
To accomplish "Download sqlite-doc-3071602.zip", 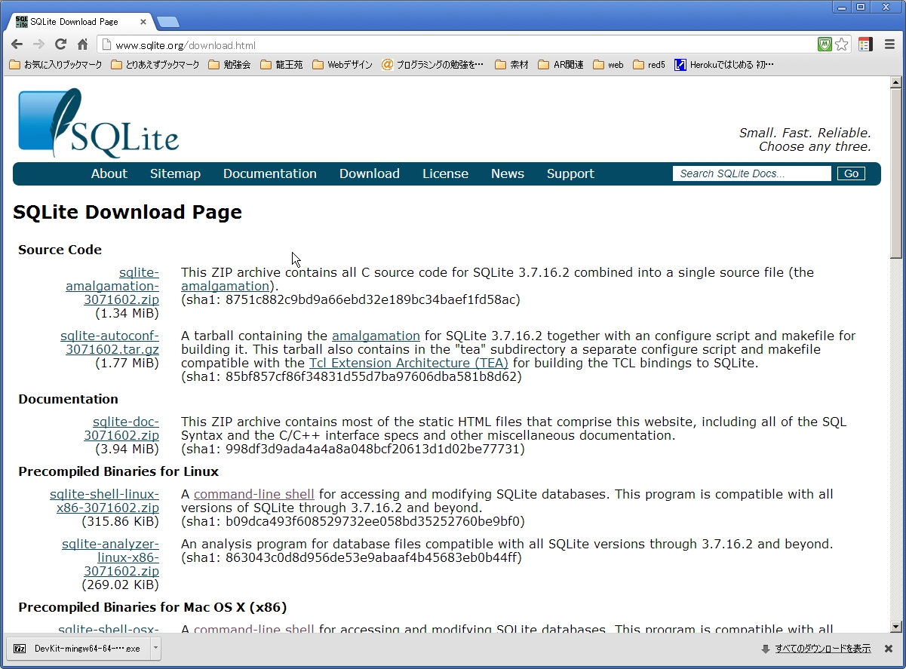I will [x=121, y=428].
